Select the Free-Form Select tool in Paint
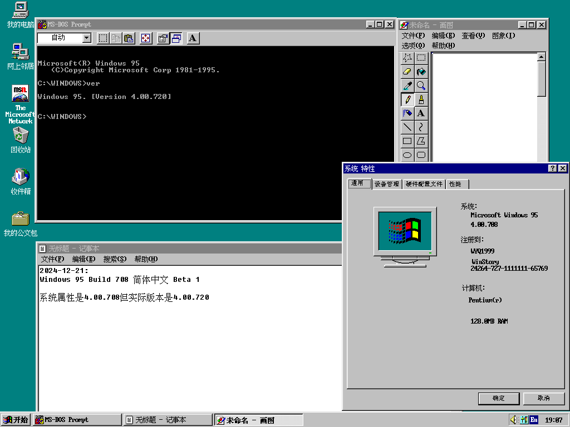Viewport: 570px width, 427px height. pyautogui.click(x=407, y=58)
